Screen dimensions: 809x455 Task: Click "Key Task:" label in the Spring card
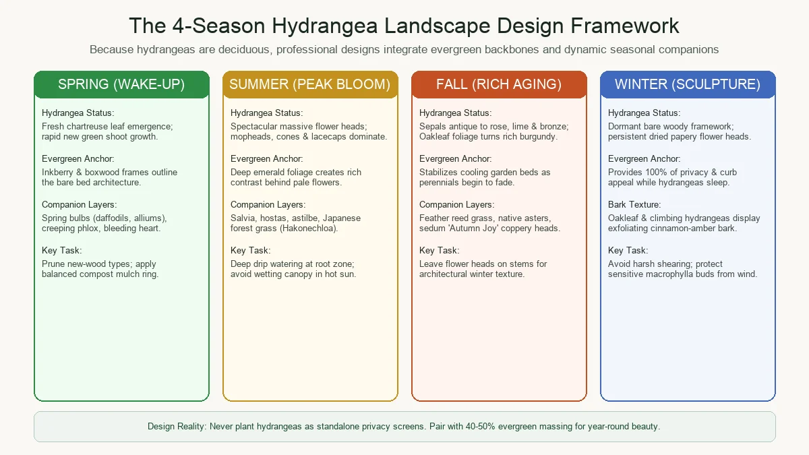(x=61, y=251)
